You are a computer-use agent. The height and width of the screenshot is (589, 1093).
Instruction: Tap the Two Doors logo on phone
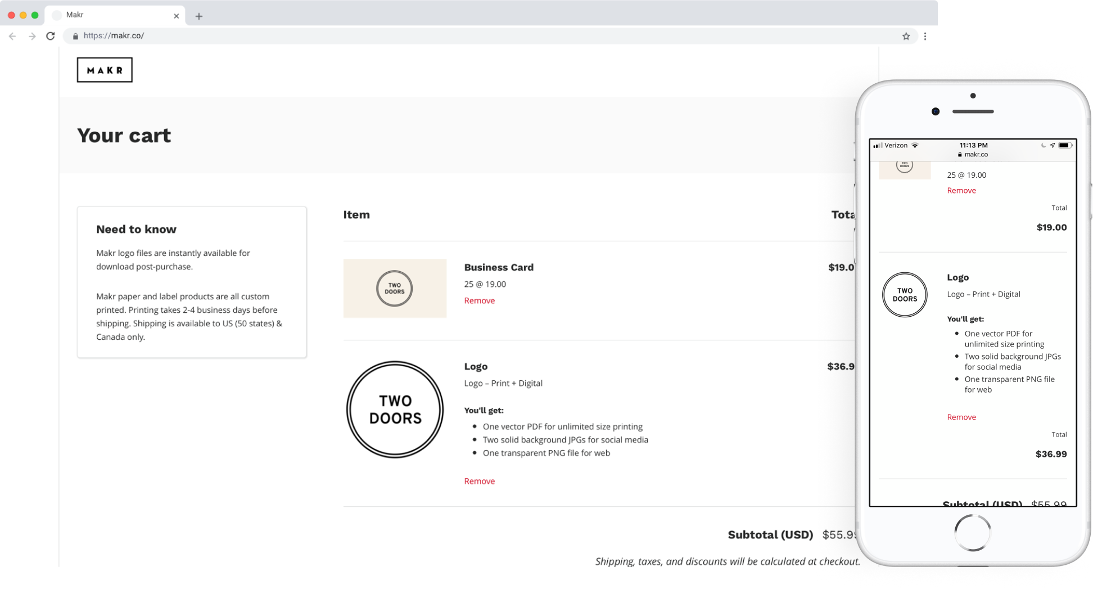[x=904, y=295]
